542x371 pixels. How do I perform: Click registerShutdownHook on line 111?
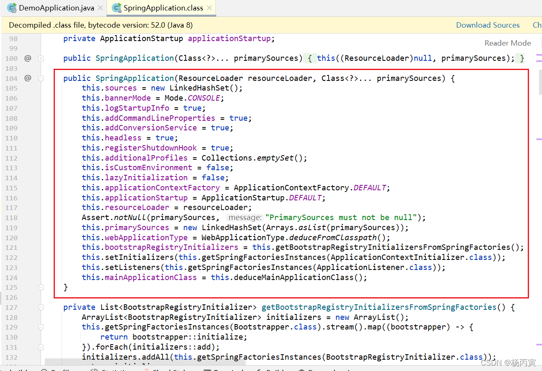point(151,148)
